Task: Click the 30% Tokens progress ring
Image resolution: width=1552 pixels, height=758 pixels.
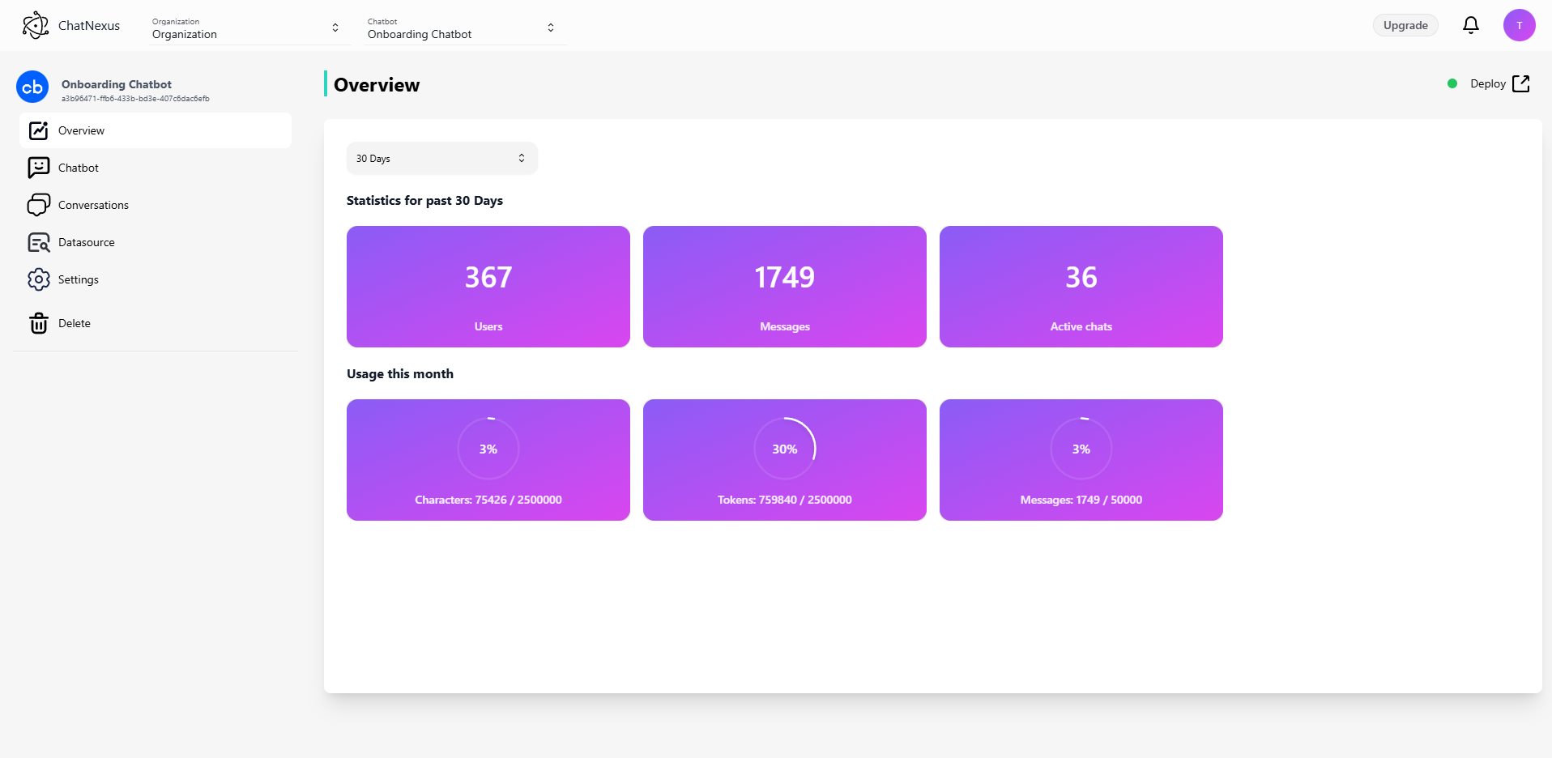Action: [784, 449]
